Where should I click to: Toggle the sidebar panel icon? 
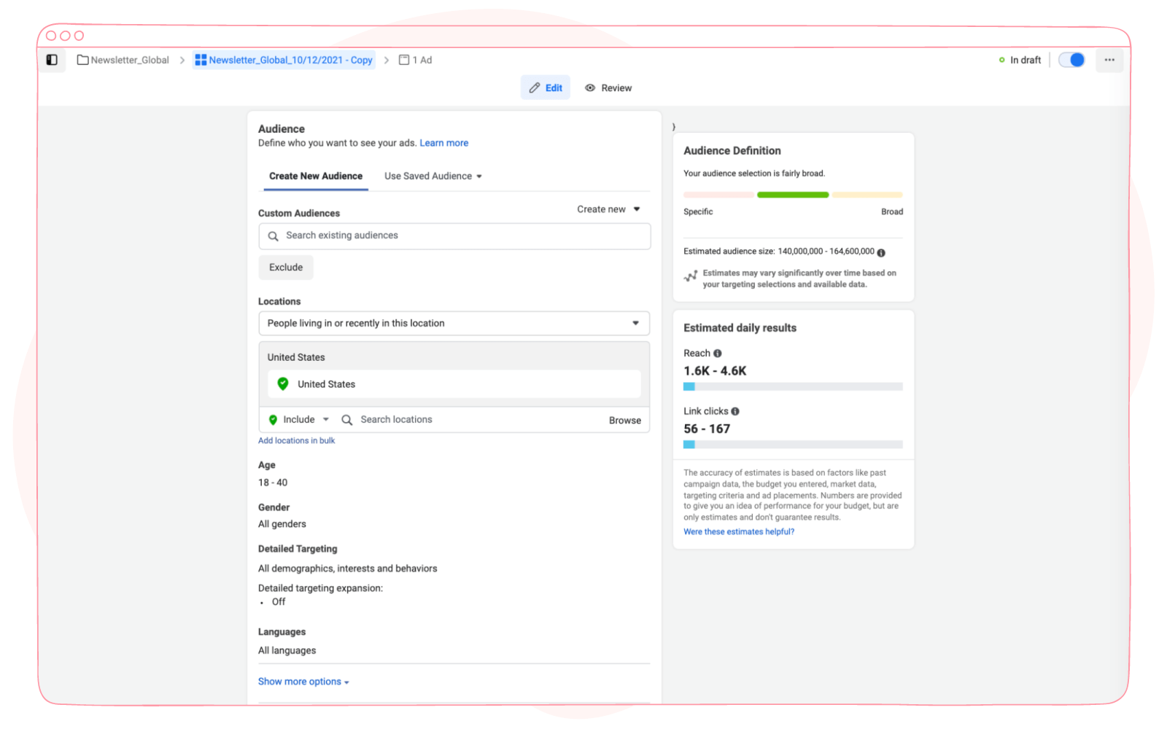[x=52, y=60]
